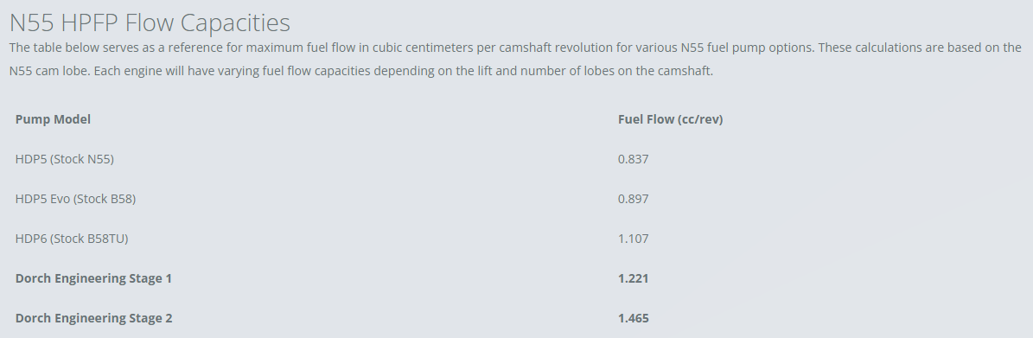Click Dorch Engineering Stage 2 pump name
The height and width of the screenshot is (338, 1033).
(93, 318)
